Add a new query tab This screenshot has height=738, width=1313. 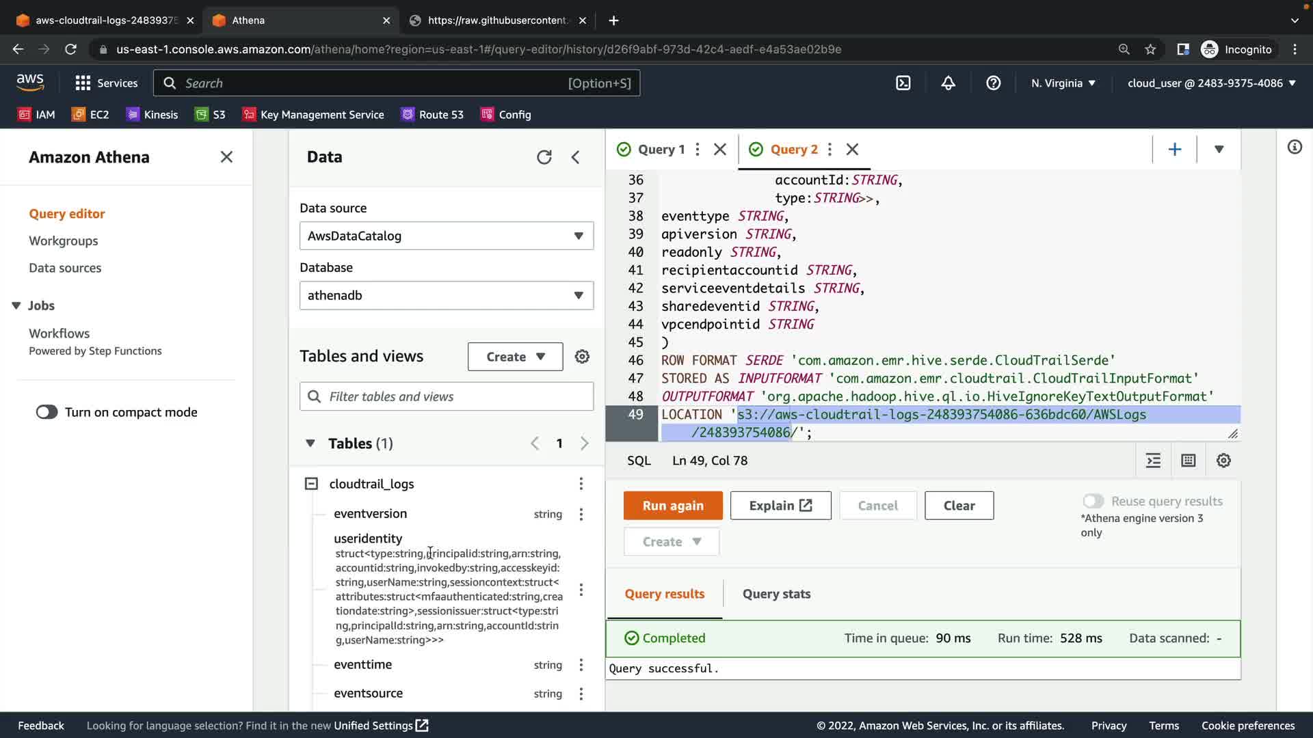click(1174, 150)
